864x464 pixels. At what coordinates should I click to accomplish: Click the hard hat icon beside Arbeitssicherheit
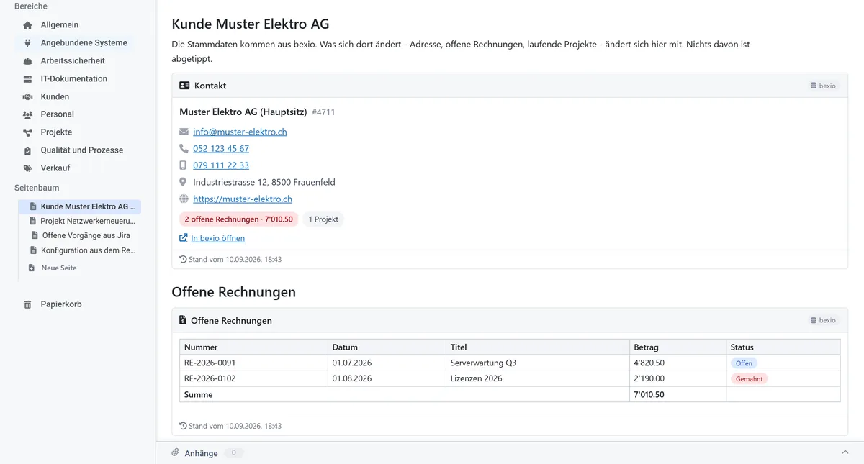click(x=27, y=61)
